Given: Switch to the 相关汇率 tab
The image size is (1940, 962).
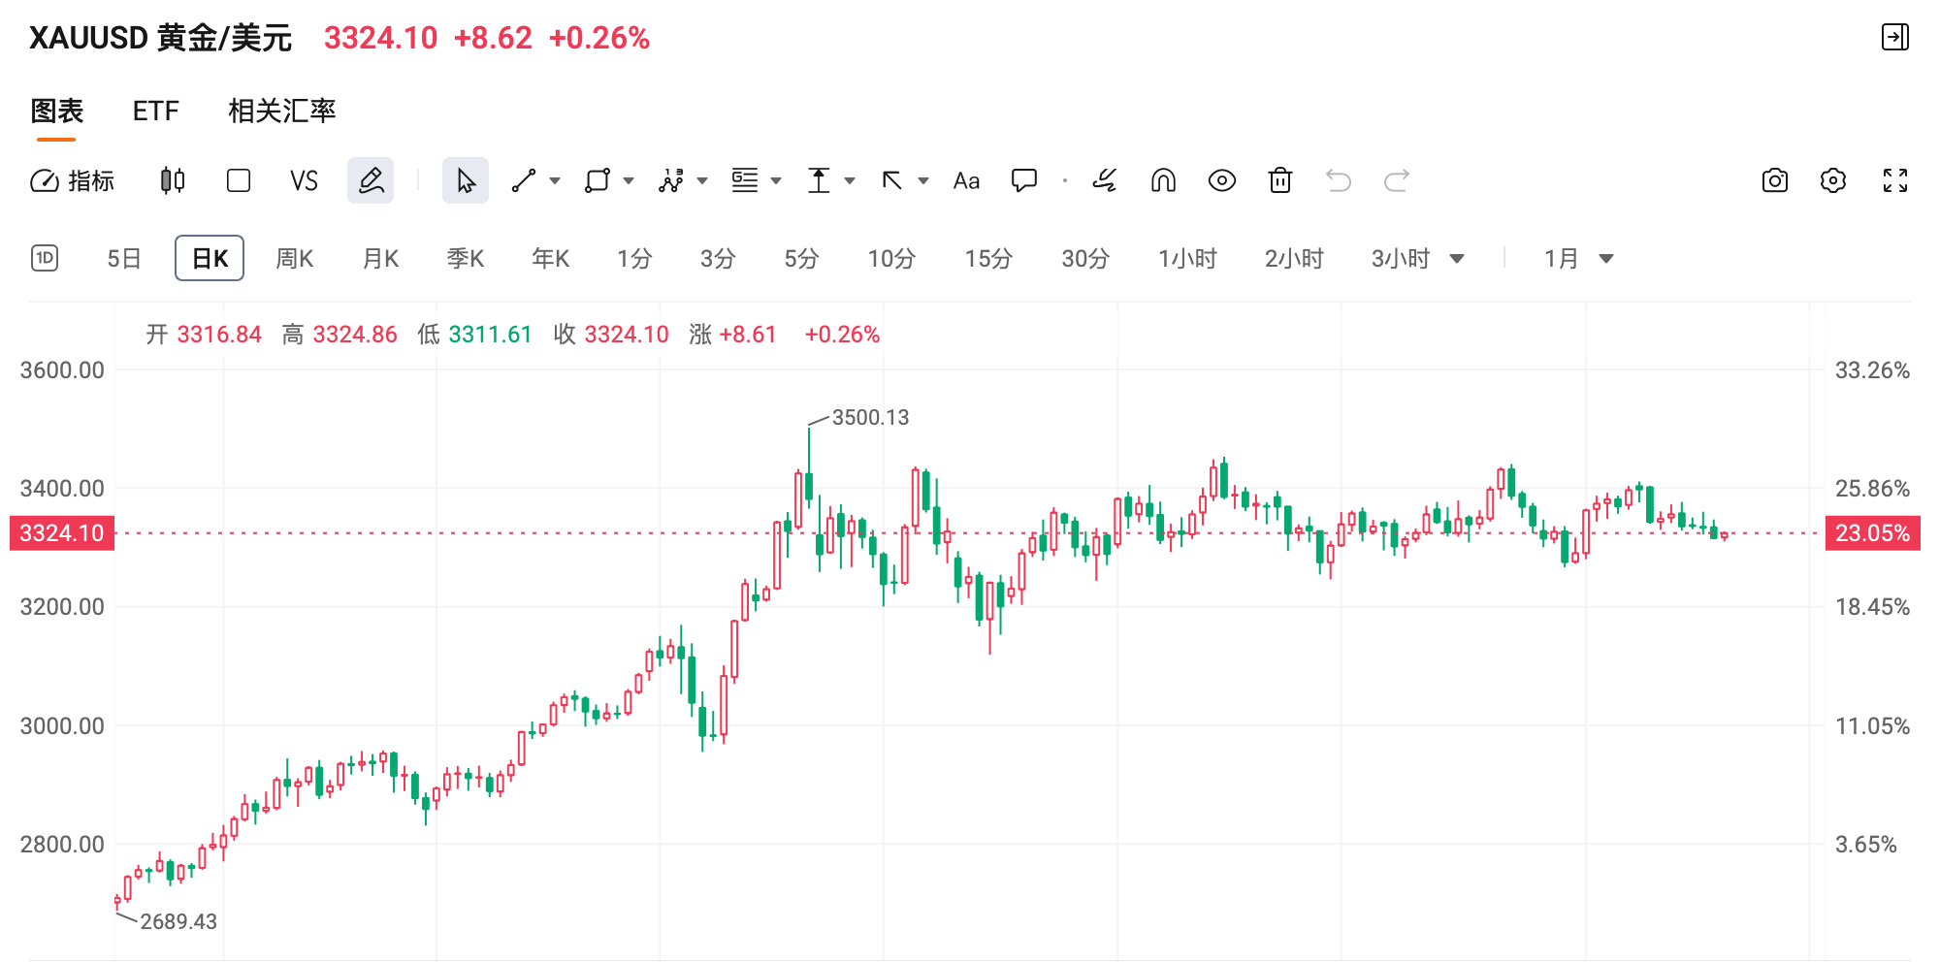Looking at the screenshot, I should [282, 112].
